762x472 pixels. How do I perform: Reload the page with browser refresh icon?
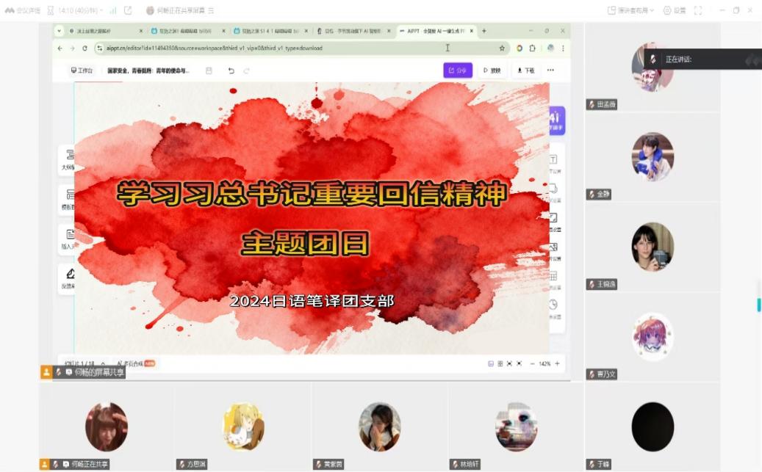point(85,48)
